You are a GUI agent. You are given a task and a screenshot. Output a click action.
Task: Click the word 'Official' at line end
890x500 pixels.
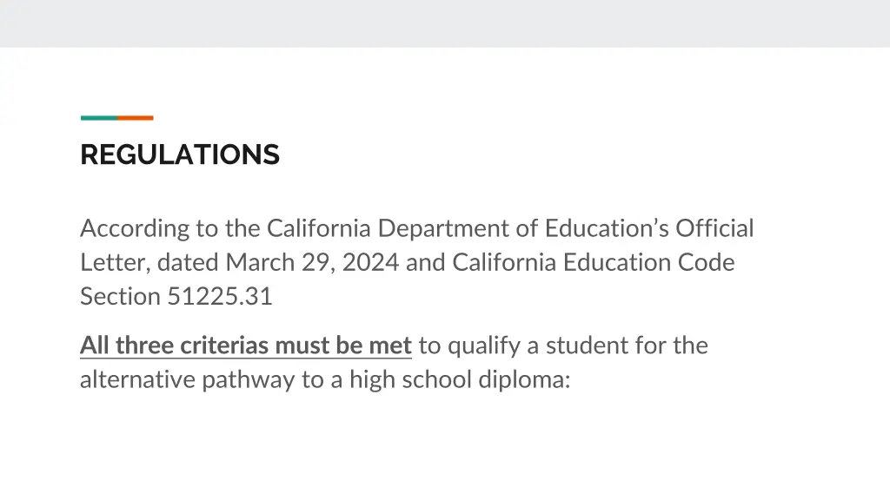tap(714, 228)
